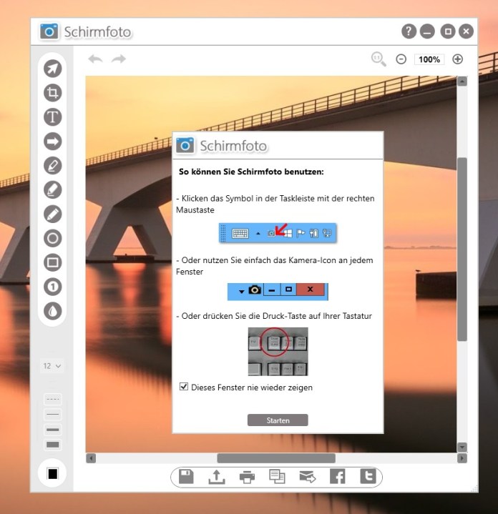Image resolution: width=498 pixels, height=514 pixels.
Task: Choose the arrow drawing tool
Action: coord(53,141)
